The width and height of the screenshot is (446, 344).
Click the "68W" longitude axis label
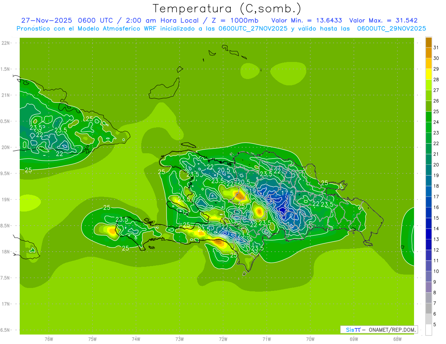coord(397,339)
